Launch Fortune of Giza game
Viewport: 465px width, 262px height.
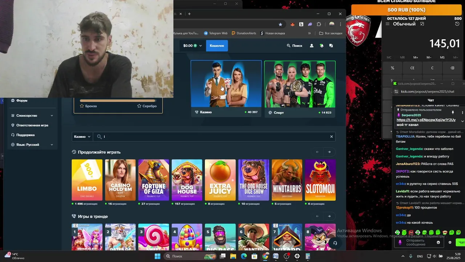[x=154, y=180]
